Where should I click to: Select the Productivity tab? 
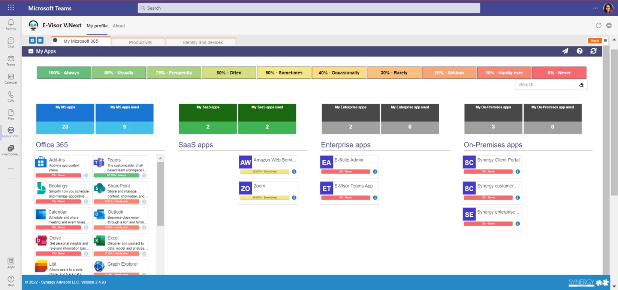coord(138,42)
